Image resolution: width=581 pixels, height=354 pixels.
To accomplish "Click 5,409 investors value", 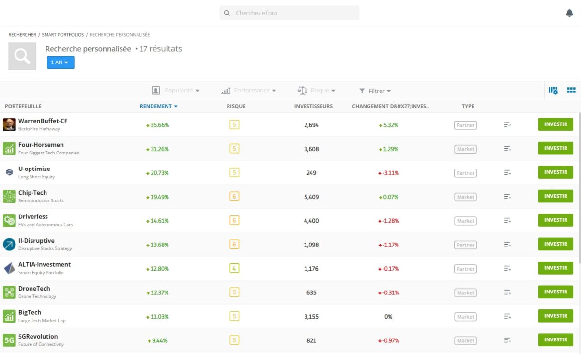I will [311, 197].
